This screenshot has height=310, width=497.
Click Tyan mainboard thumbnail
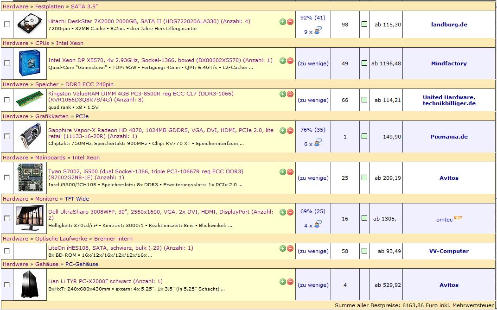(30, 177)
